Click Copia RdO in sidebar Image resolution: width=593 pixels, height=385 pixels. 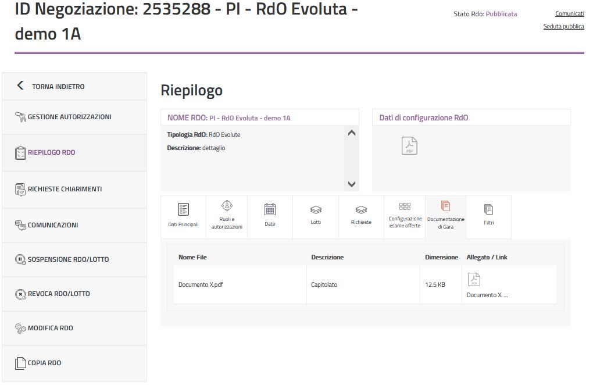[44, 363]
